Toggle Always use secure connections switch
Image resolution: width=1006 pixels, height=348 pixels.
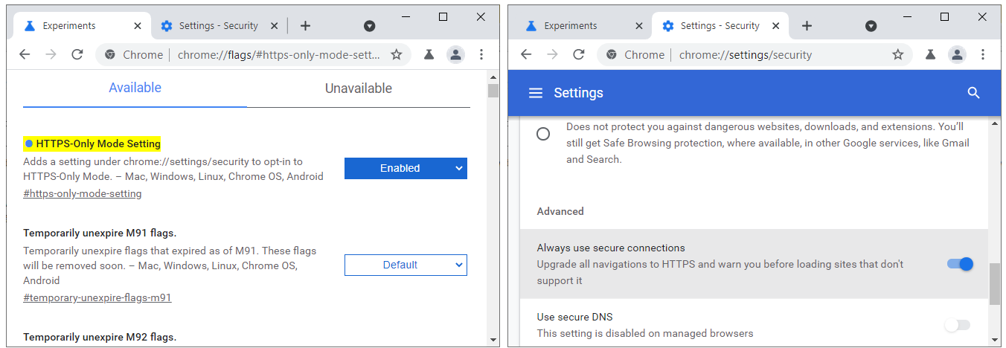(x=960, y=264)
